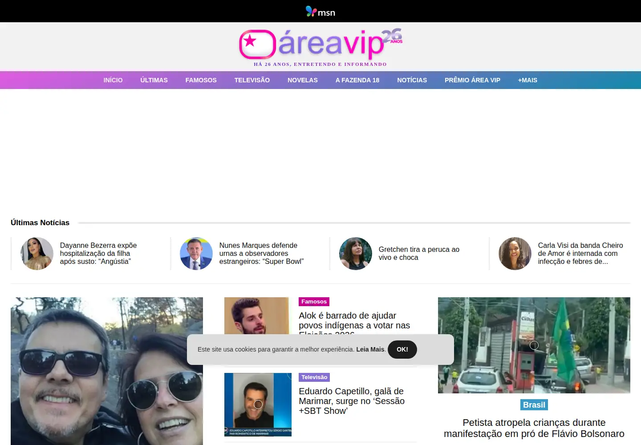The width and height of the screenshot is (641, 445).
Task: Go to ÚLTIMAS section
Action: tap(154, 80)
